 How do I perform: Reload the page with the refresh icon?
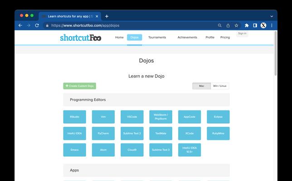coord(37,25)
